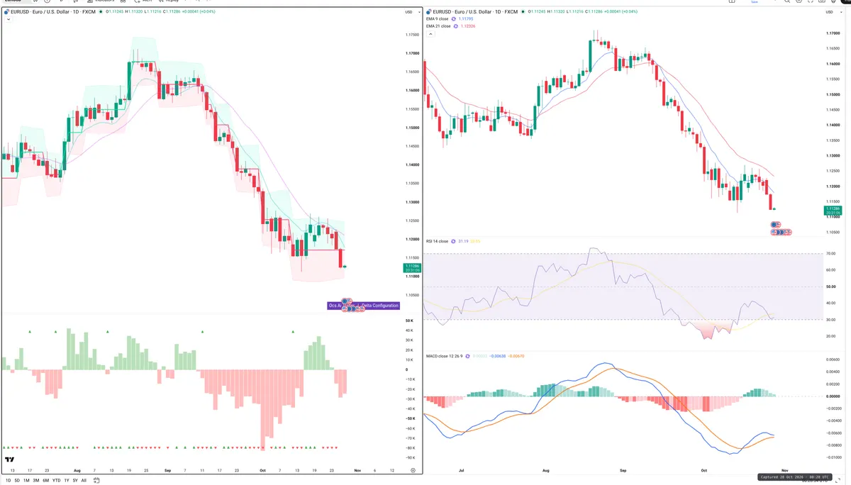
Task: Click the settings icon beside EMA 9 close
Action: [455, 19]
